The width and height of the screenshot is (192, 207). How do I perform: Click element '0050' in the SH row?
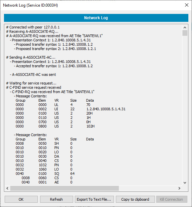[x=42, y=143]
